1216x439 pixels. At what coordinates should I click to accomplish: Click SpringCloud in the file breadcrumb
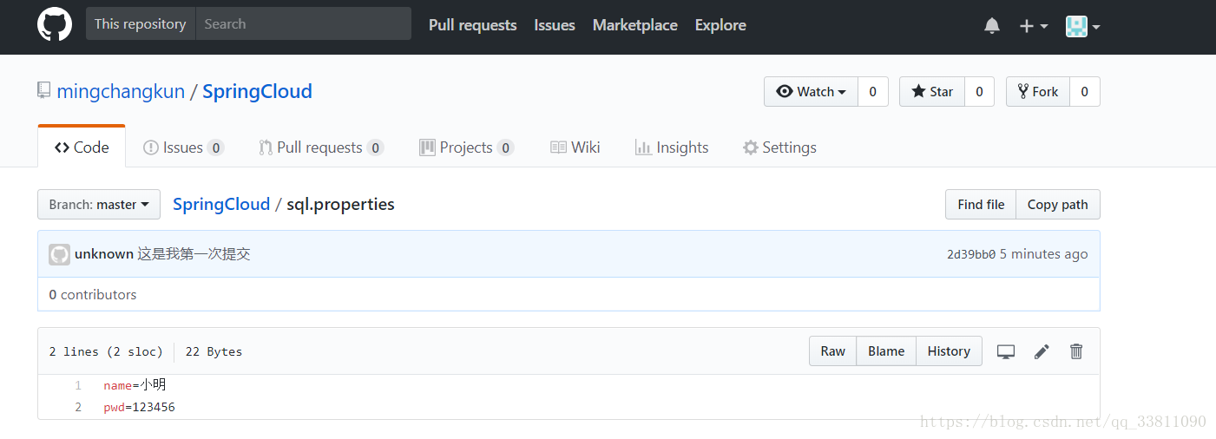(221, 204)
